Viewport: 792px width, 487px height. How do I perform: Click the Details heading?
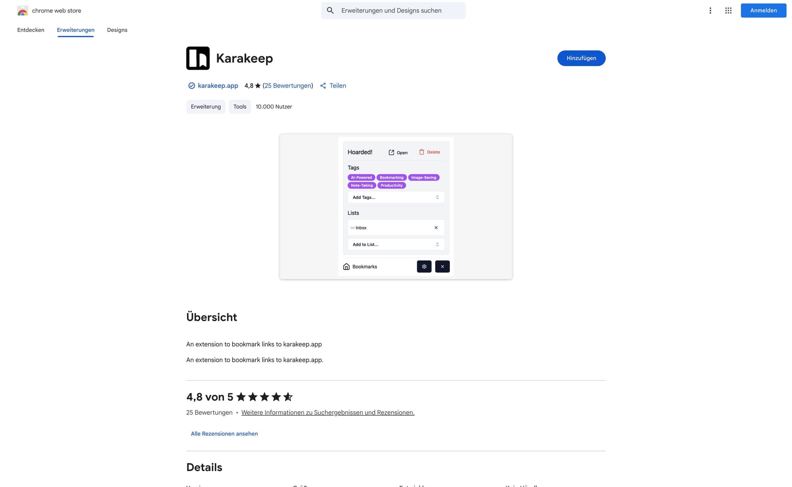coord(204,467)
